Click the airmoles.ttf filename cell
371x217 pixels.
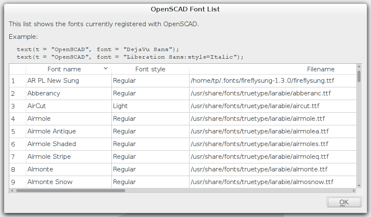click(x=273, y=144)
